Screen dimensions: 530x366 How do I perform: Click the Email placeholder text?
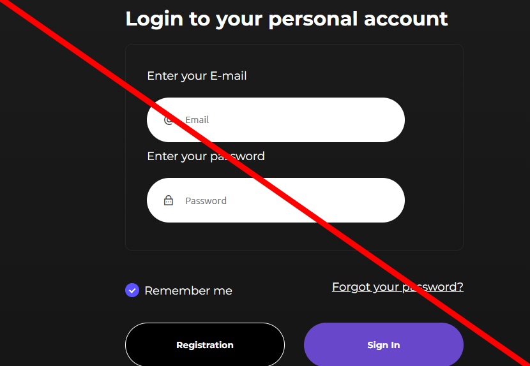pos(197,120)
